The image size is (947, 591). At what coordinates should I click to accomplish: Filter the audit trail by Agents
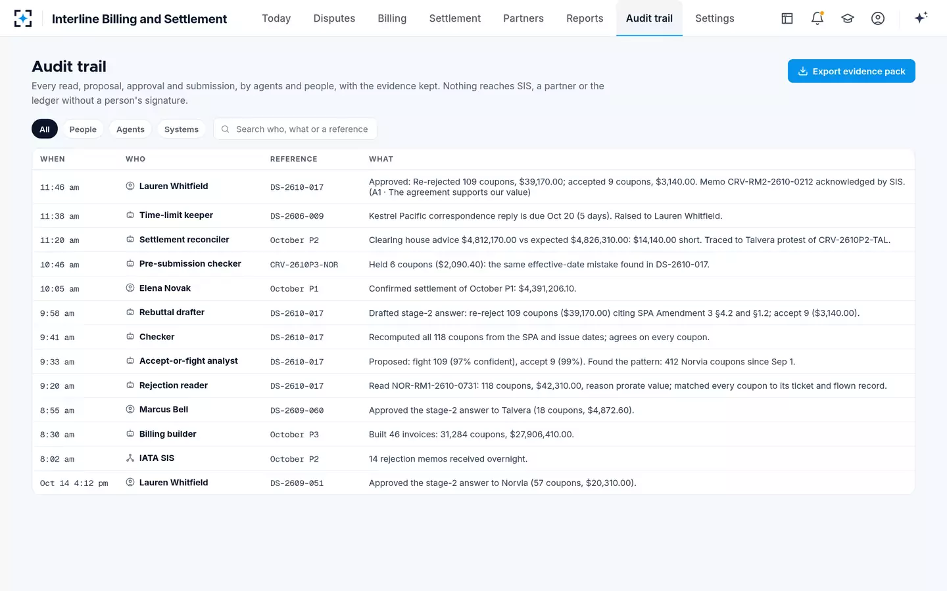(130, 129)
